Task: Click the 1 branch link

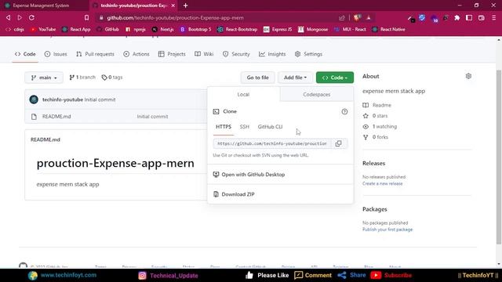Action: [x=82, y=78]
